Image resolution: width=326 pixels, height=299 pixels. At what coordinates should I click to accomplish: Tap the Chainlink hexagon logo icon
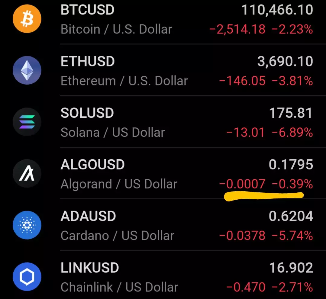click(27, 277)
